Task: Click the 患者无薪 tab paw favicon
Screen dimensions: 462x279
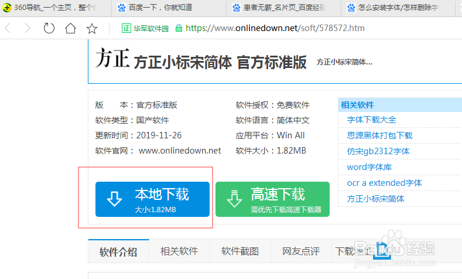Action: pos(237,8)
